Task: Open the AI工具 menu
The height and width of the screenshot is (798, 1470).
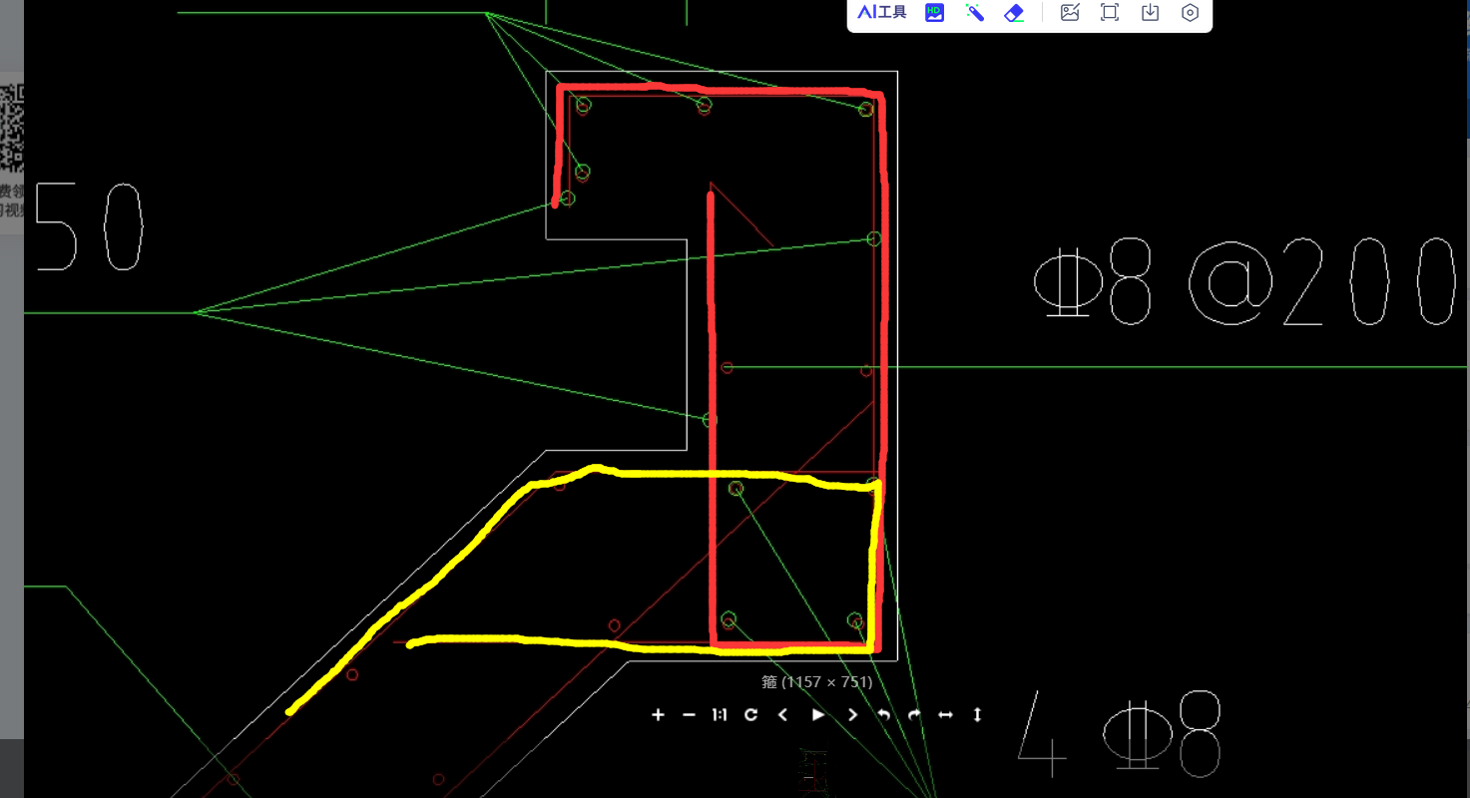Action: click(x=882, y=13)
